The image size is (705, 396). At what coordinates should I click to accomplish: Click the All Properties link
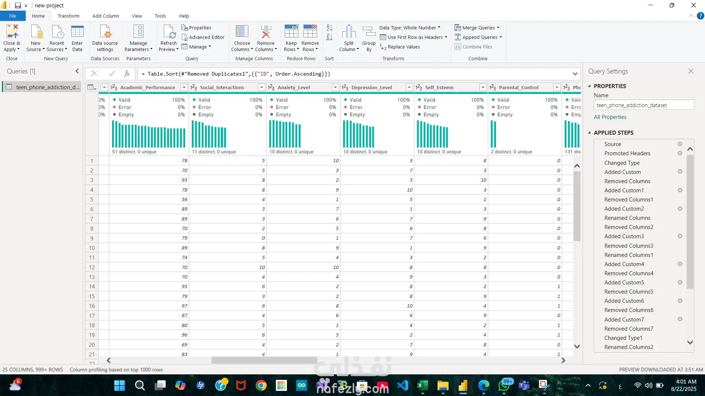(610, 117)
